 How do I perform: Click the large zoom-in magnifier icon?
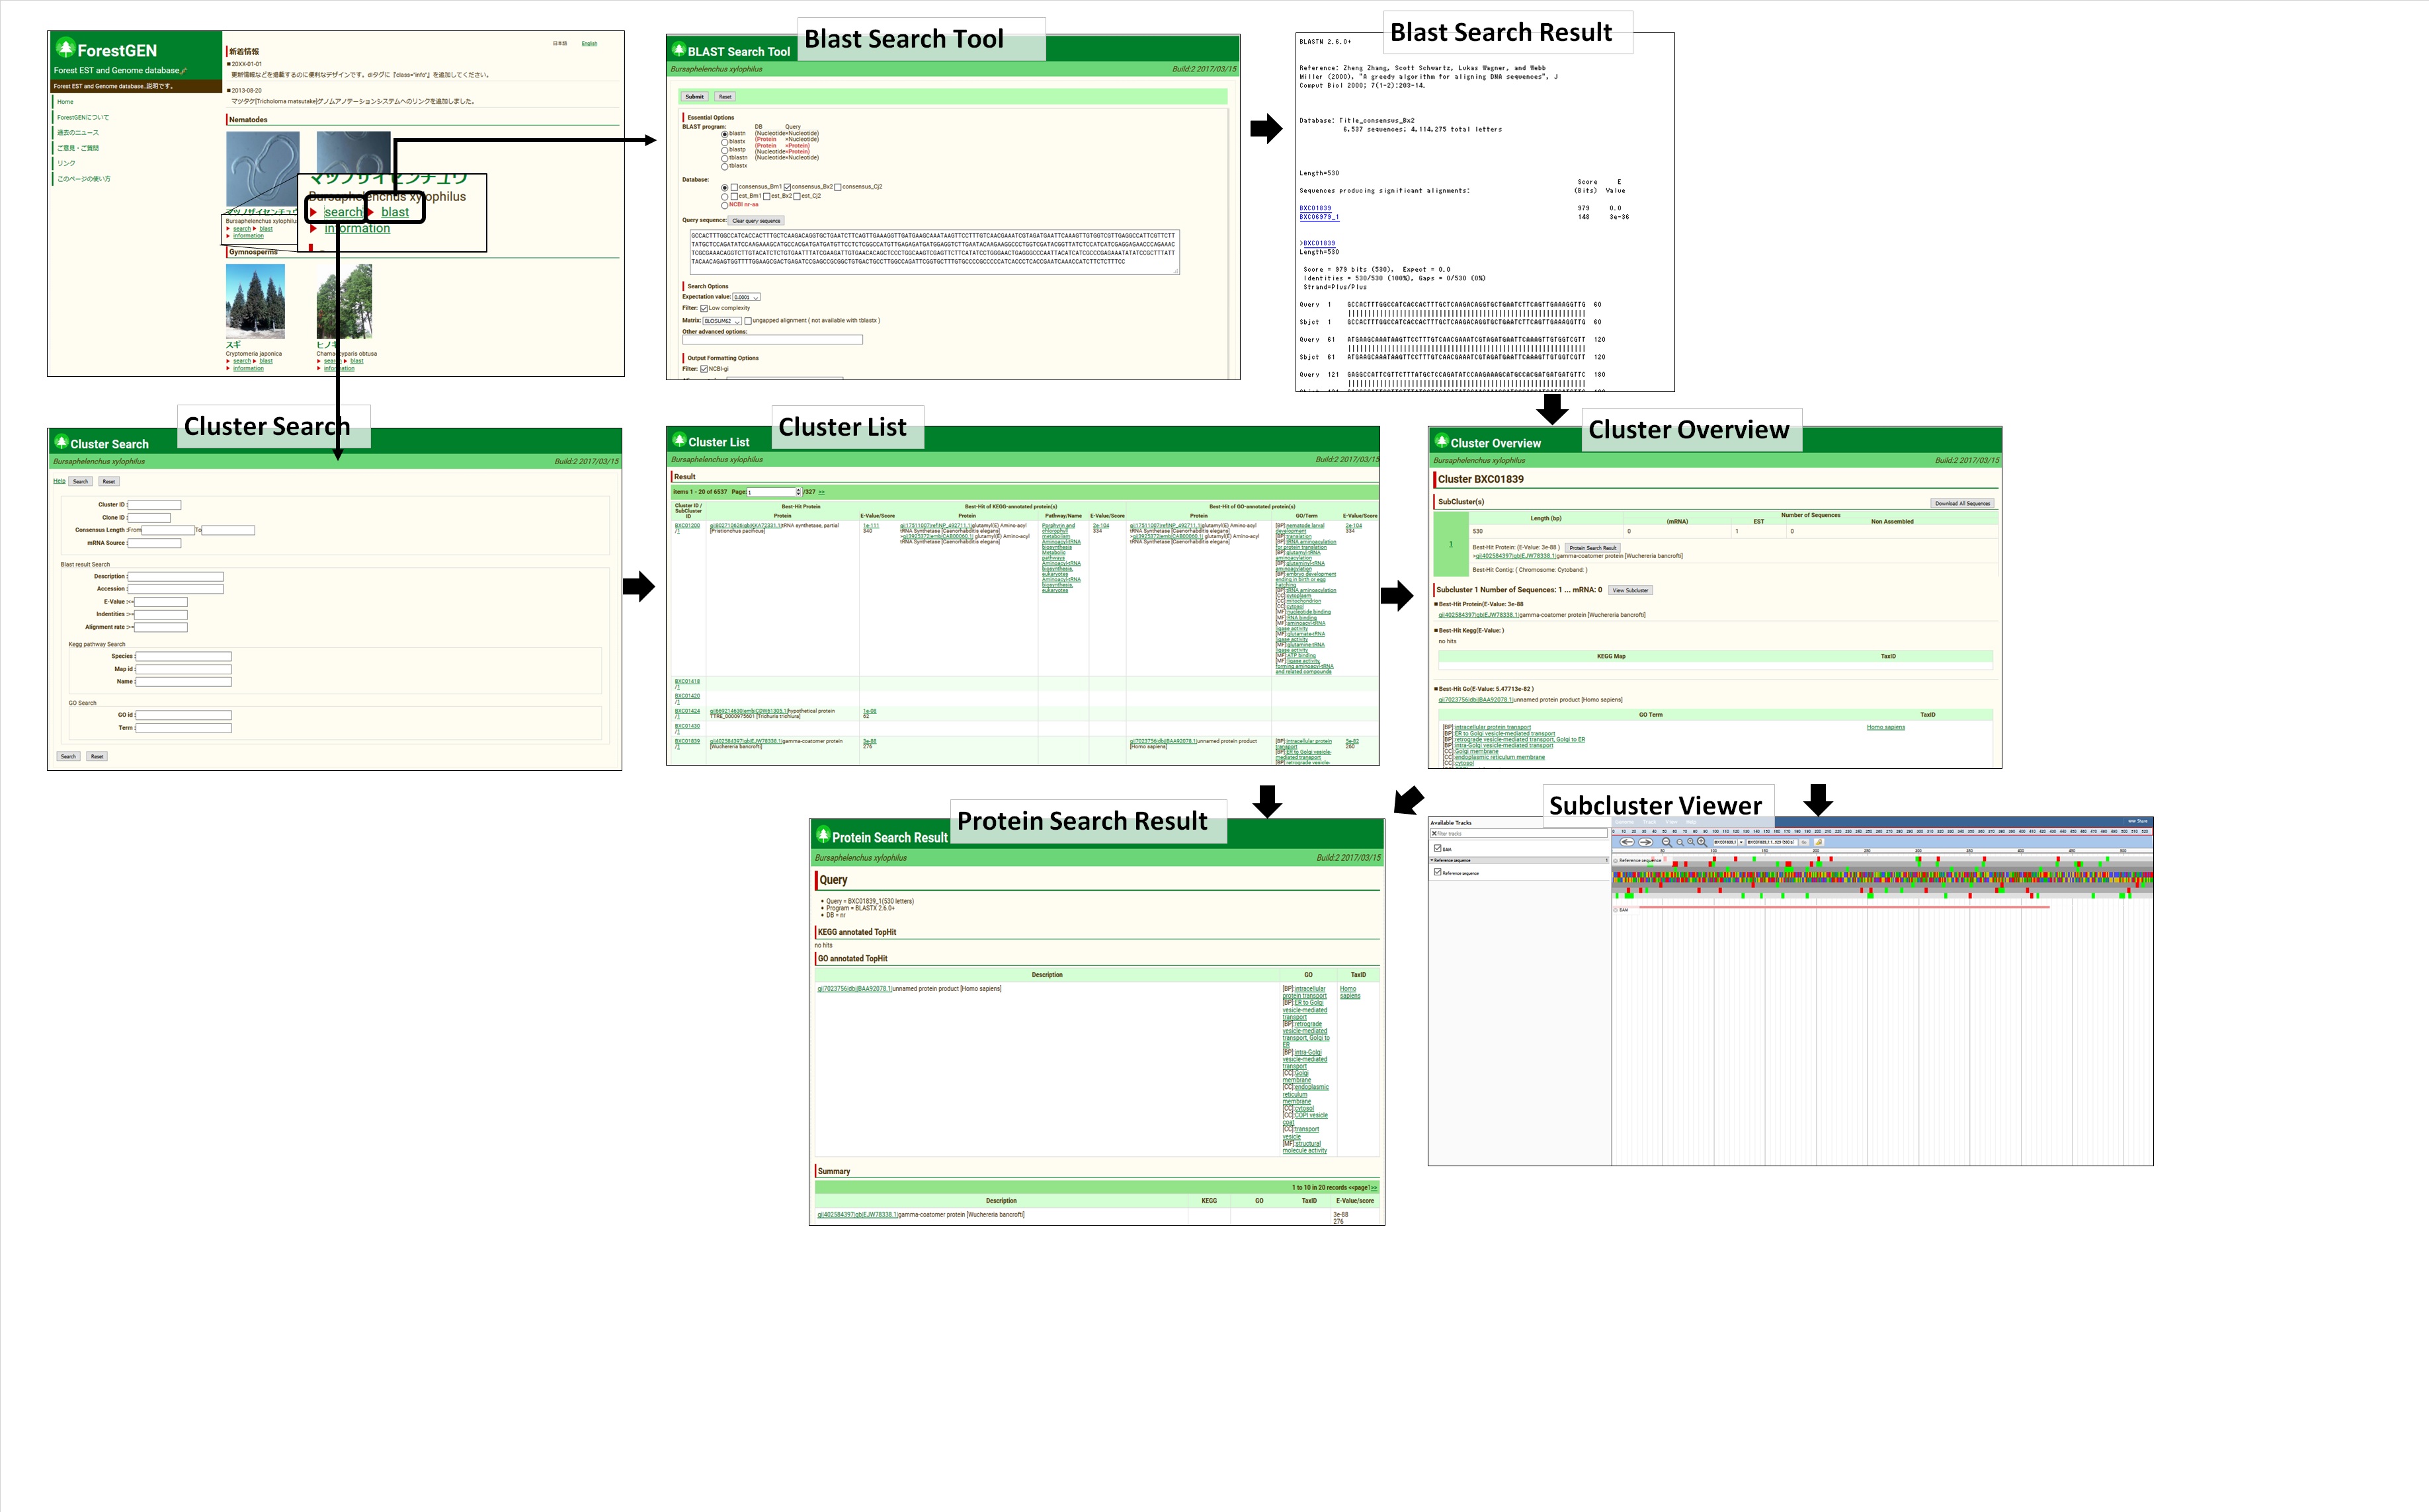tap(1702, 842)
